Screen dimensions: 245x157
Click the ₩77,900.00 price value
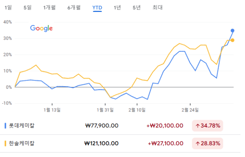(x=102, y=126)
